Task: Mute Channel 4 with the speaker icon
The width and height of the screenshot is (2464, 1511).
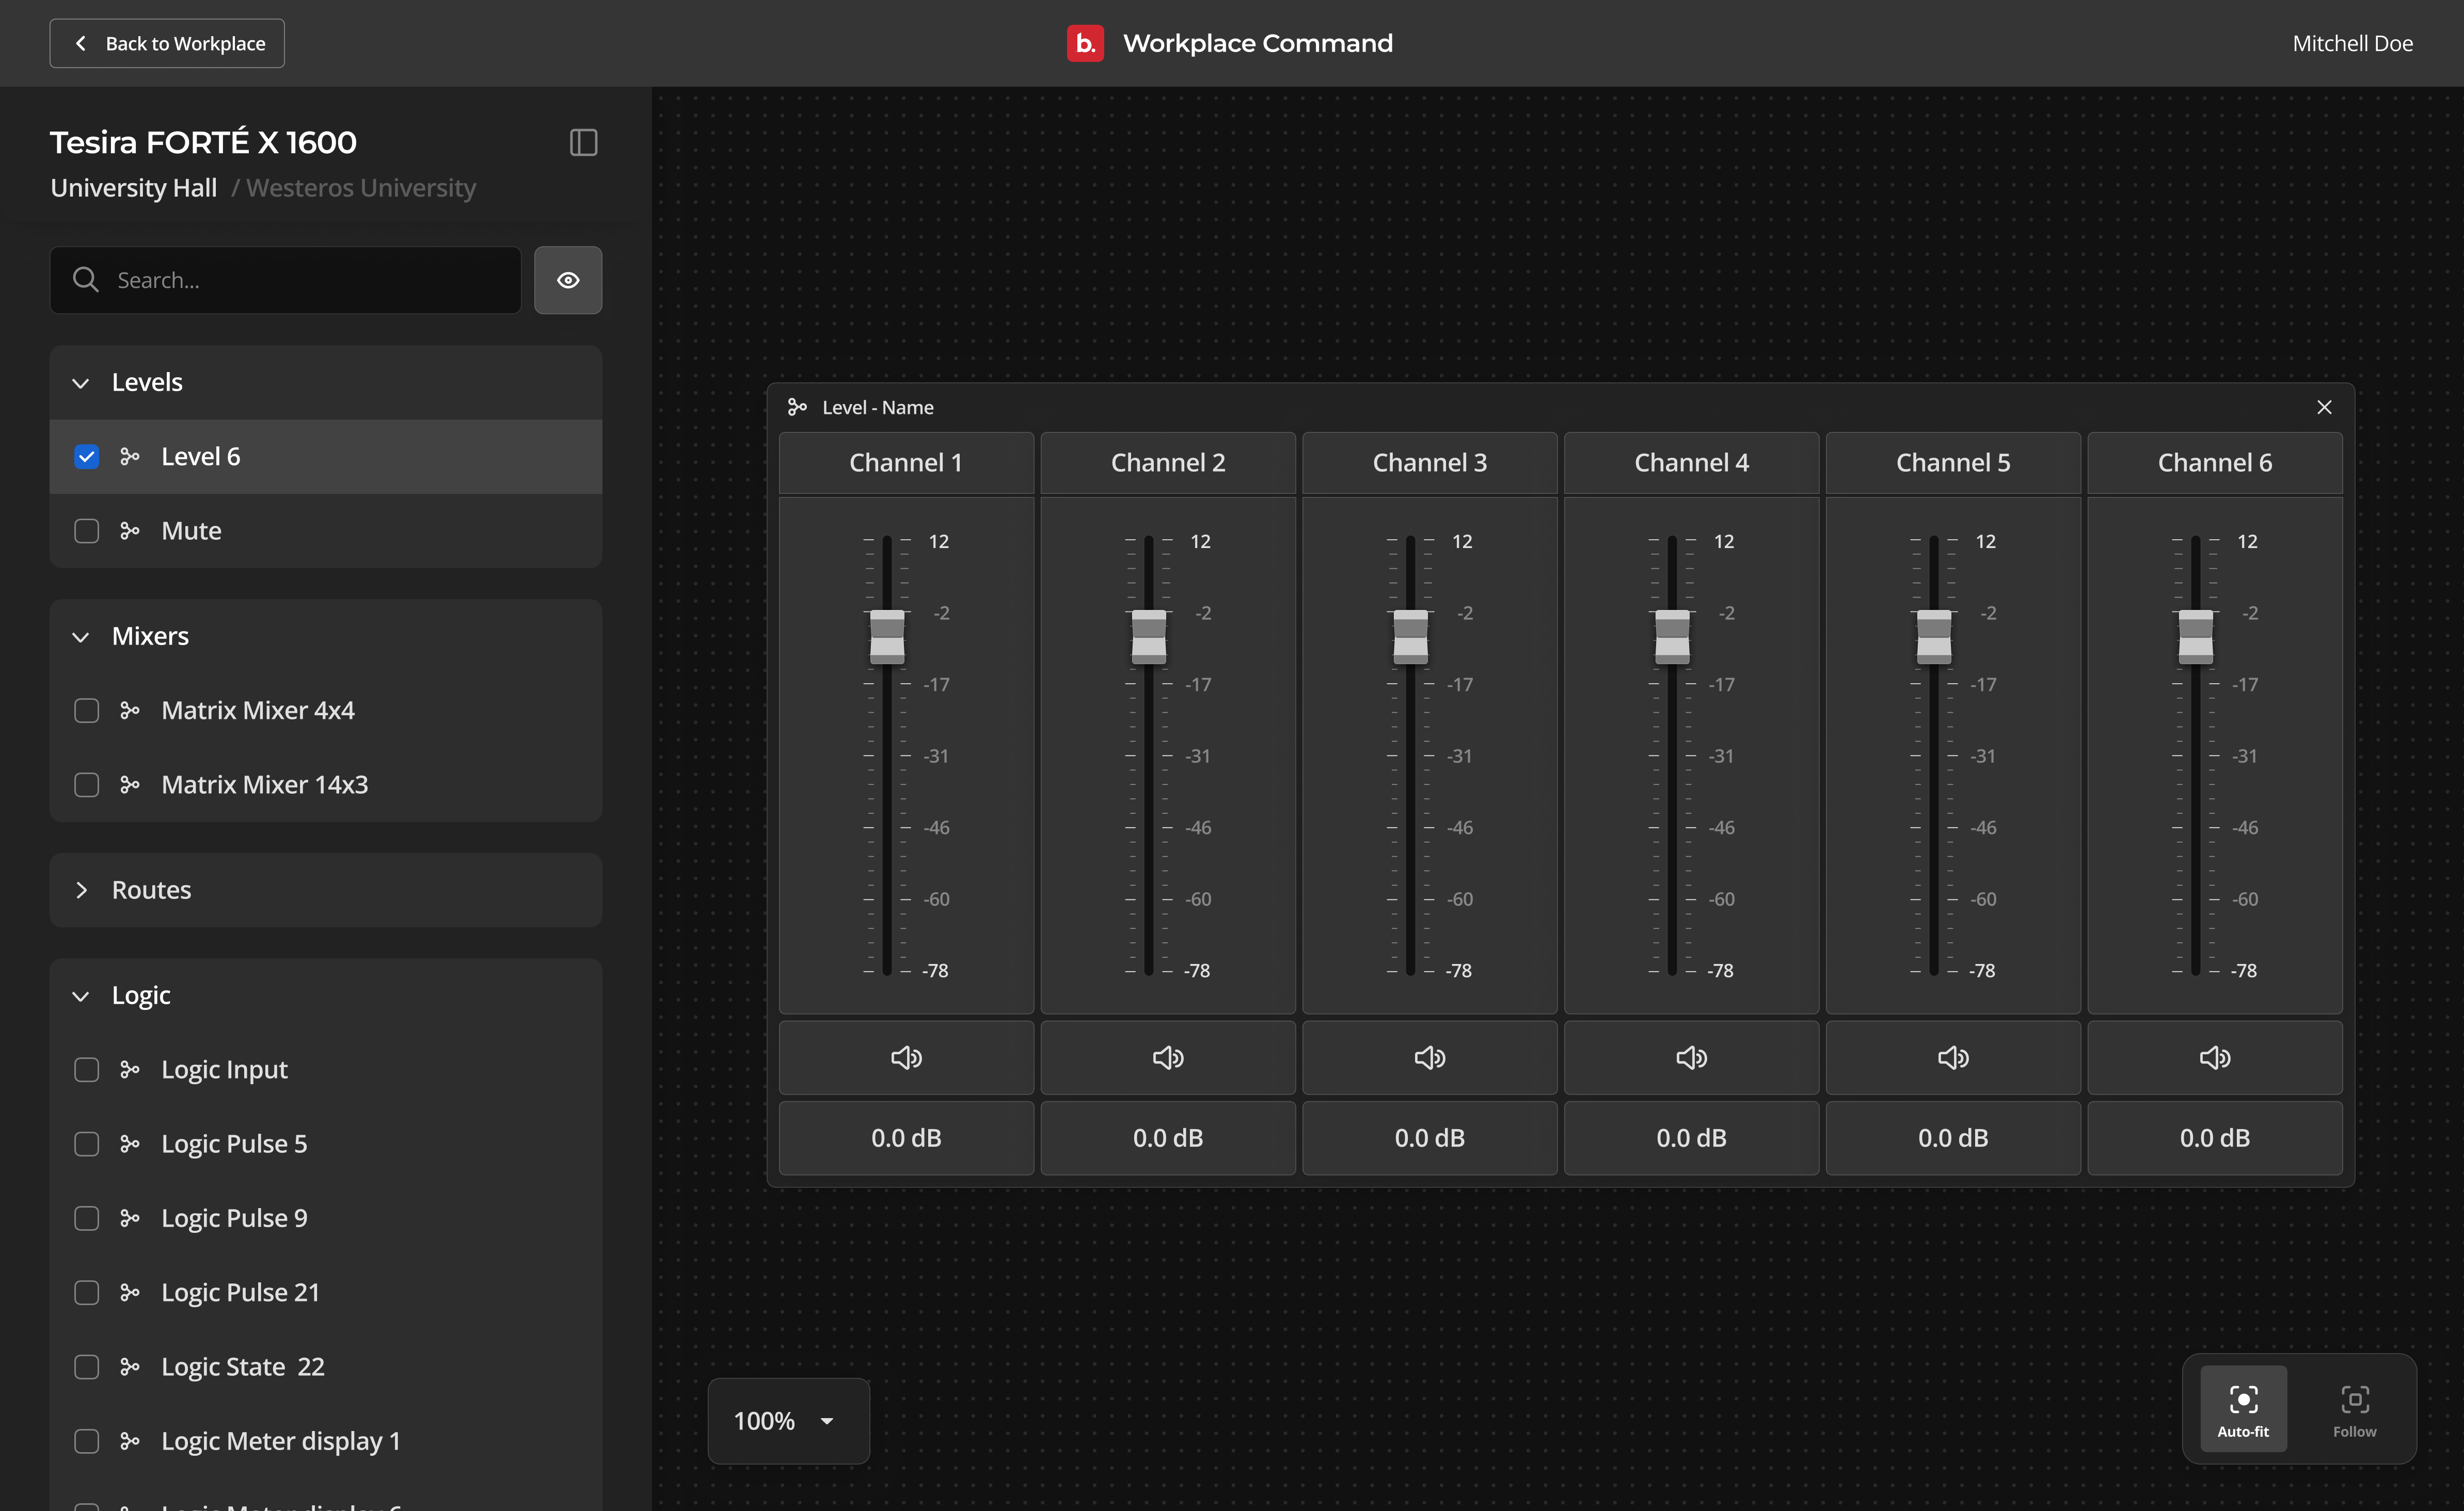Action: (1691, 1057)
